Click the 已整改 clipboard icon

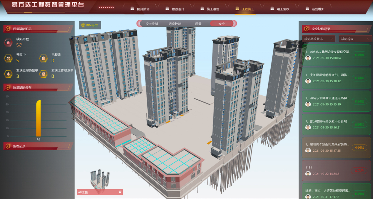tap(44, 58)
